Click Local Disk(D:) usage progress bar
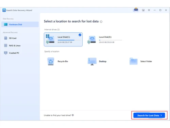The height and width of the screenshot is (128, 170). [x=111, y=40]
